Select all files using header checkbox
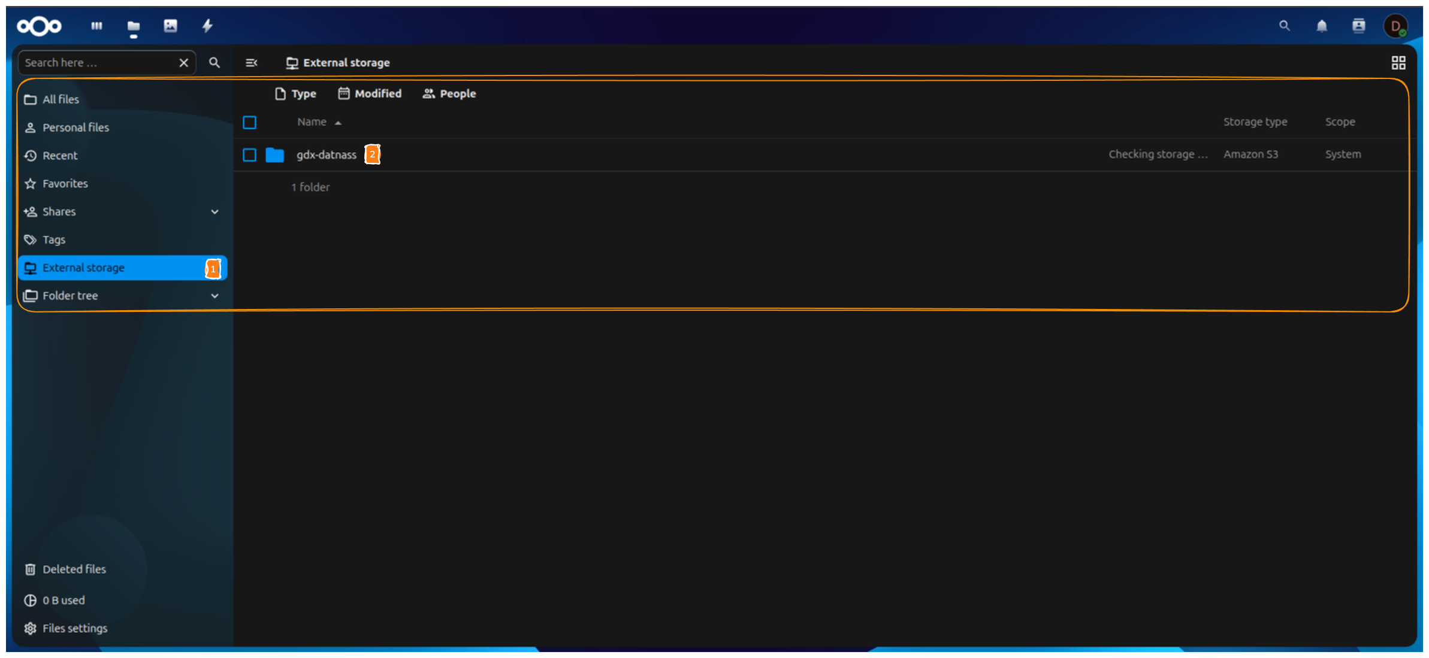Viewport: 1429px width, 658px height. click(249, 122)
